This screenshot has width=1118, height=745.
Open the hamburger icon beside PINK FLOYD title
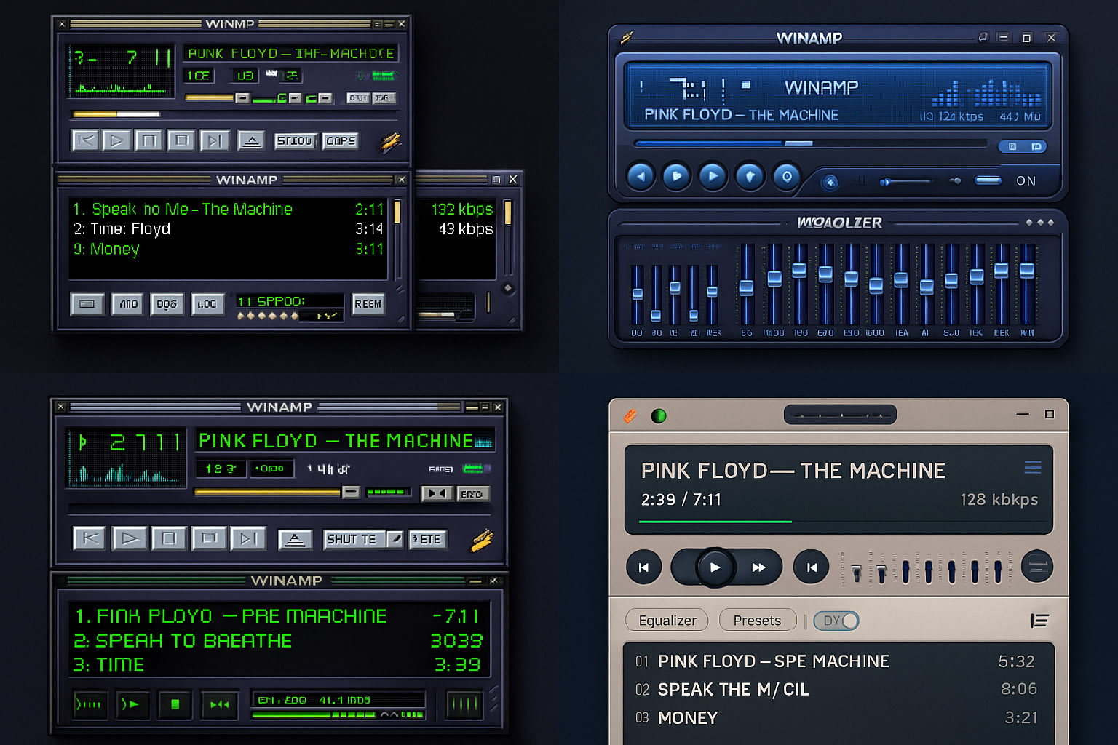coord(1033,467)
